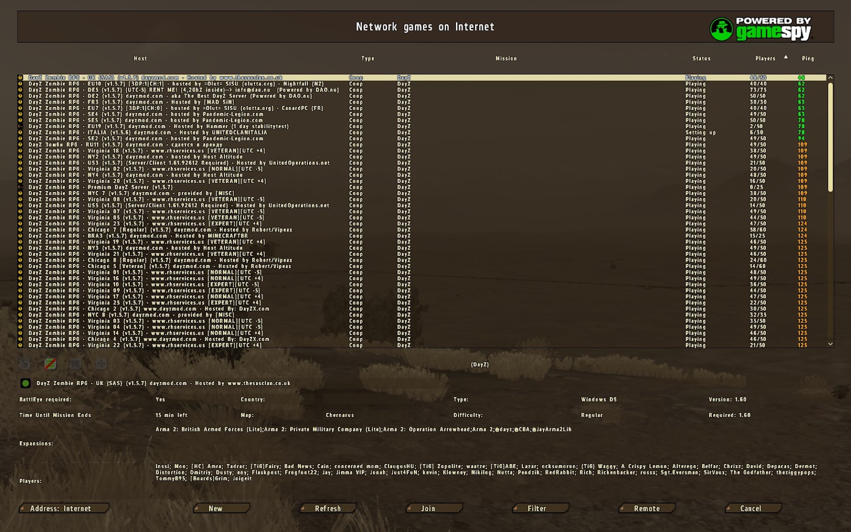Click the round icon on the Virginia 22 server row
This screenshot has height=532, width=851.
21,345
